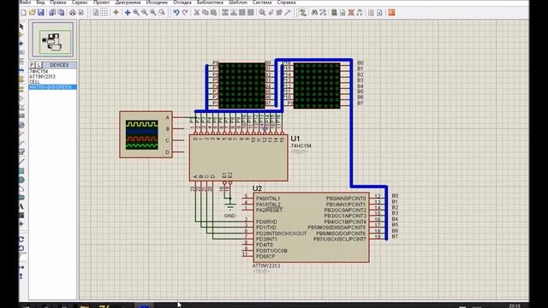The image size is (548, 308).
Task: Click the yellow origin marker icon
Action: [x=116, y=13]
